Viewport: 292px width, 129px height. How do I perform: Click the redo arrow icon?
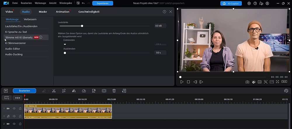88,3
